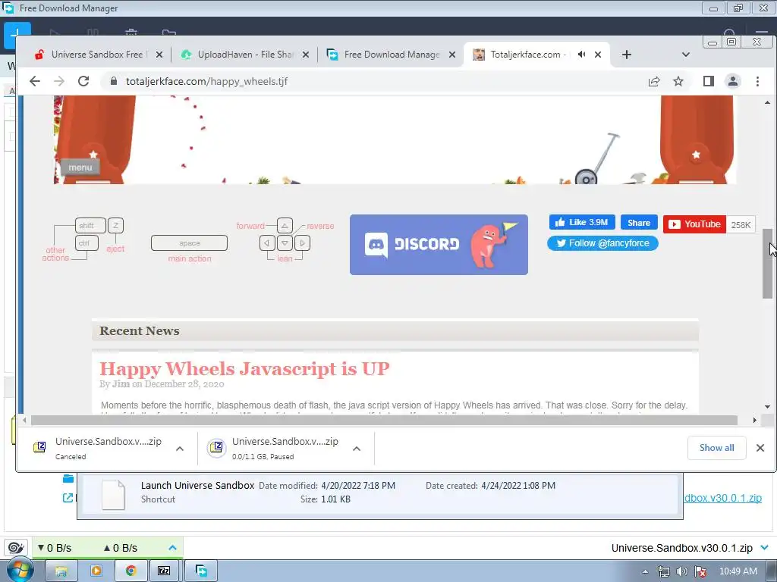View site lock information icon
This screenshot has width=777, height=582.
pos(114,81)
